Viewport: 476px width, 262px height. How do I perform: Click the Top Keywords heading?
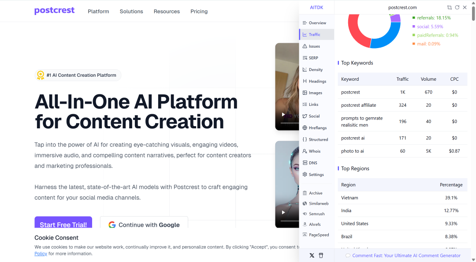click(357, 63)
